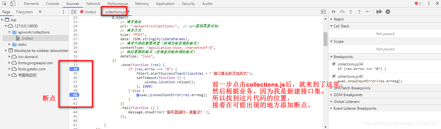Toggle the device toolbar icon

13,4
